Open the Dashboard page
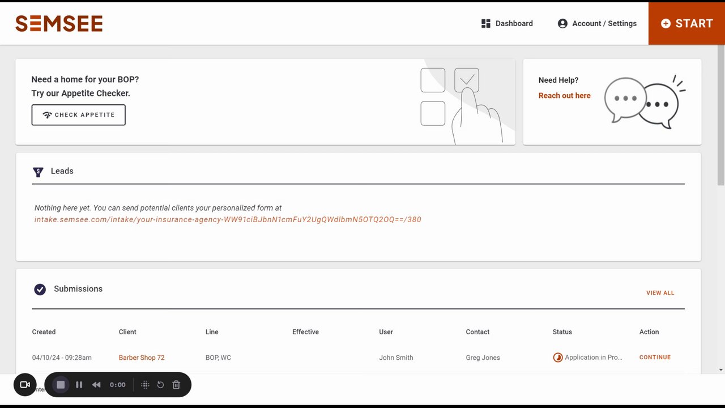This screenshot has height=408, width=725. point(507,23)
